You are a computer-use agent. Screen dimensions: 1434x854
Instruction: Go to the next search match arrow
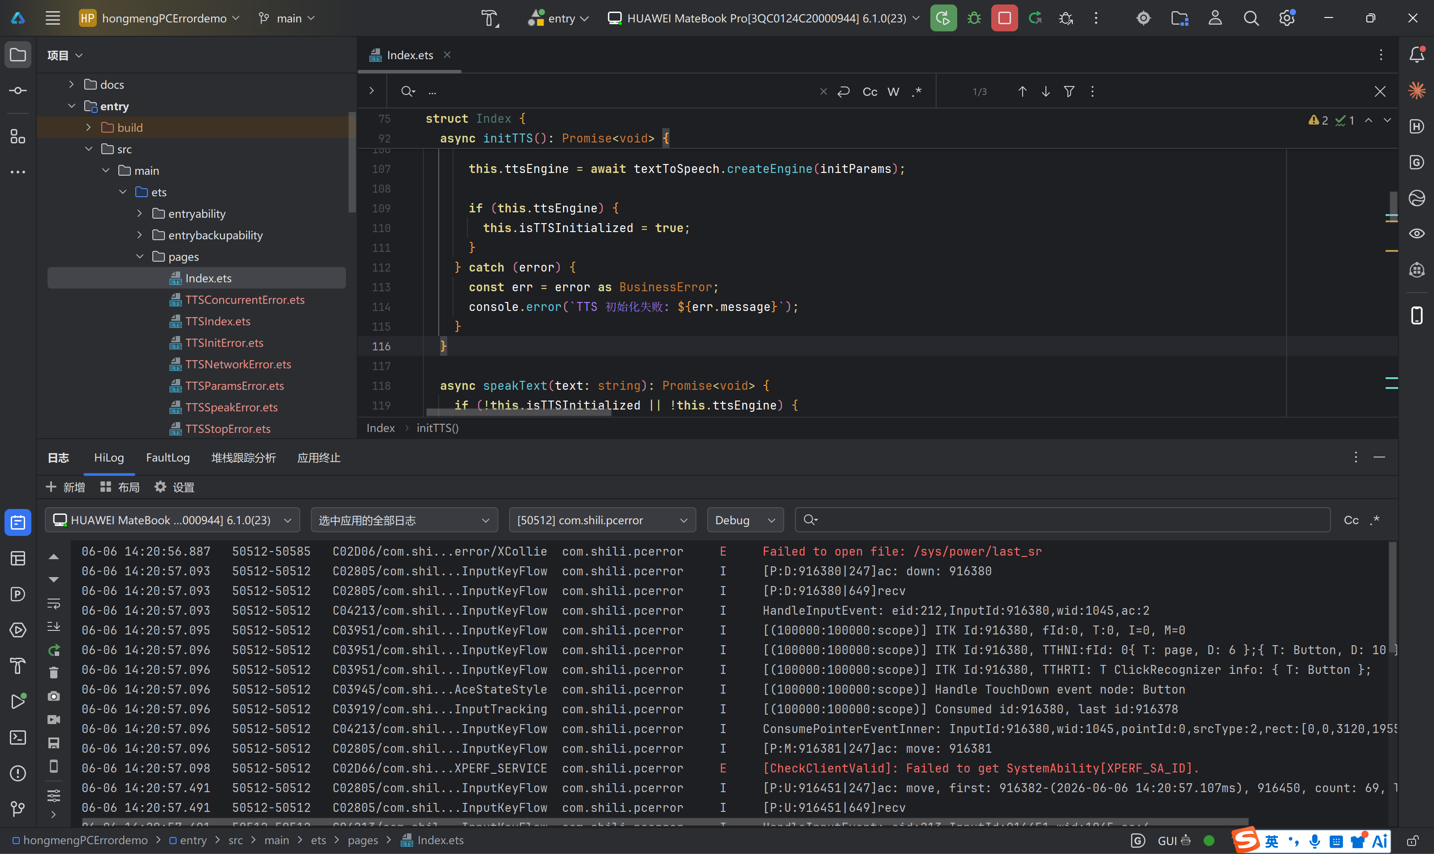1045,91
